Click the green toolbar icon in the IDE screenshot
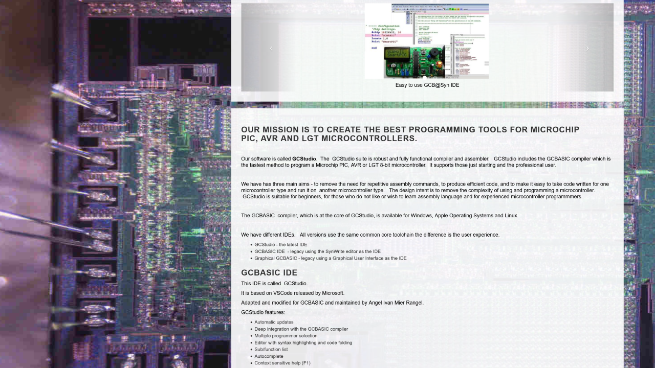This screenshot has height=368, width=655. (x=452, y=9)
